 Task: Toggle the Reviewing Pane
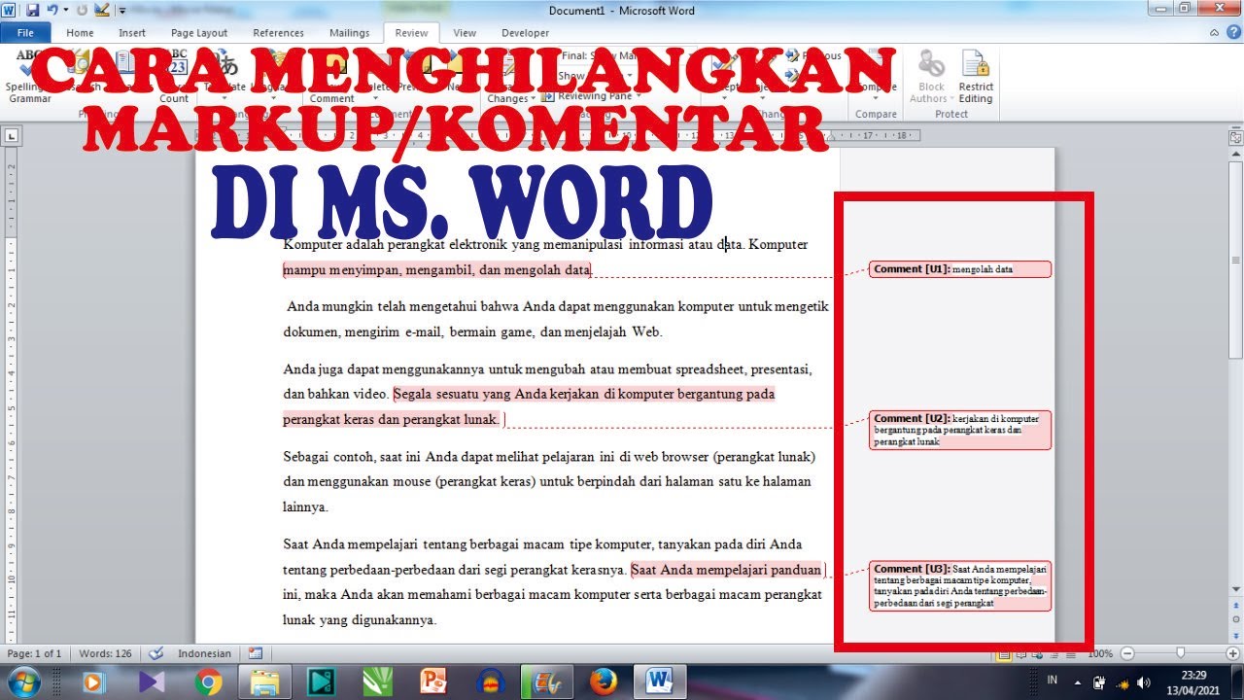pyautogui.click(x=587, y=96)
